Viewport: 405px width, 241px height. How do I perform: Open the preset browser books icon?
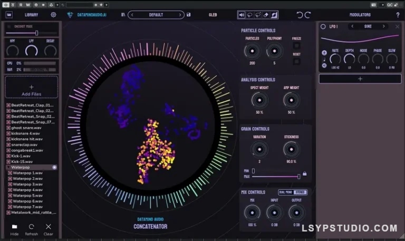(123, 15)
